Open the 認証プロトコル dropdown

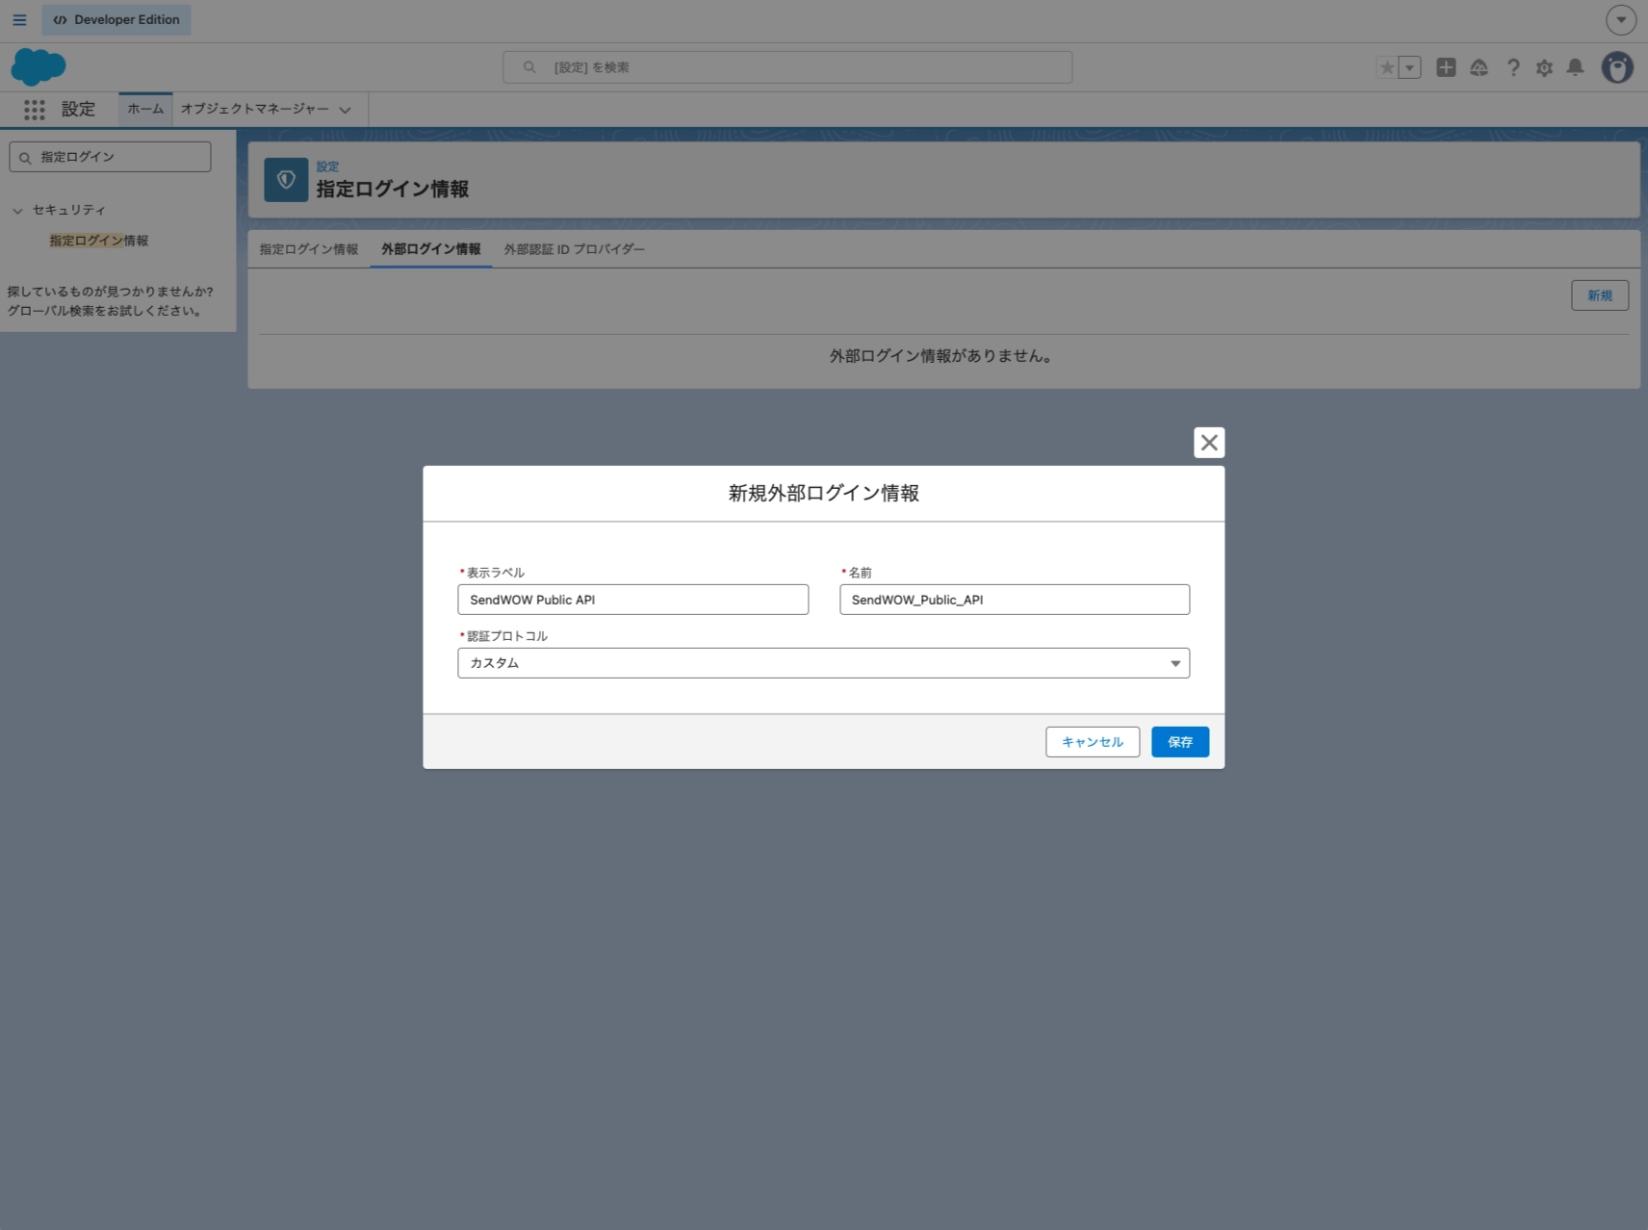pyautogui.click(x=824, y=663)
